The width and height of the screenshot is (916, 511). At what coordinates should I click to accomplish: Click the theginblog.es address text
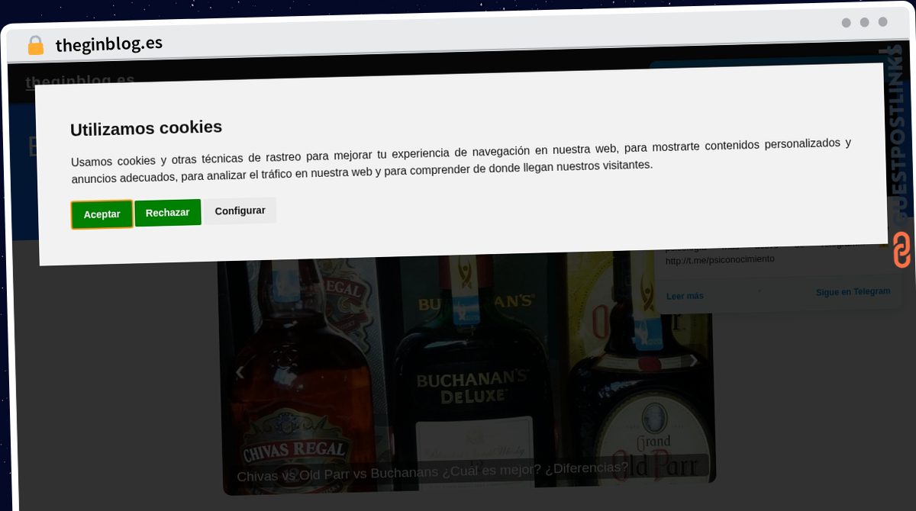pyautogui.click(x=109, y=44)
